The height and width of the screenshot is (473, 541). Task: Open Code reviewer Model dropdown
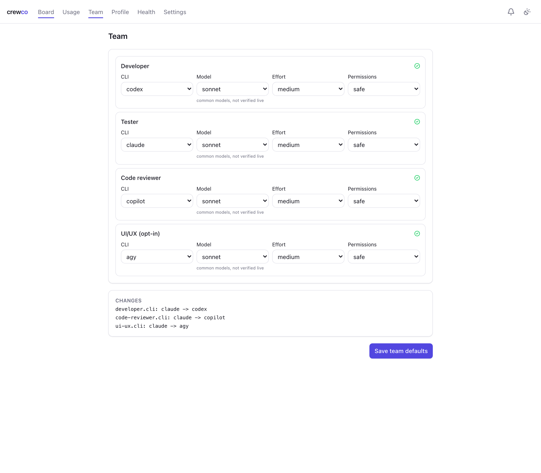(232, 201)
